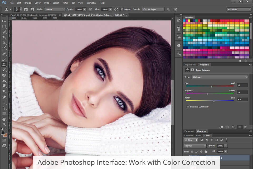Select the Rectangle shape tool
Viewport: 253px width, 169px height.
point(4,113)
